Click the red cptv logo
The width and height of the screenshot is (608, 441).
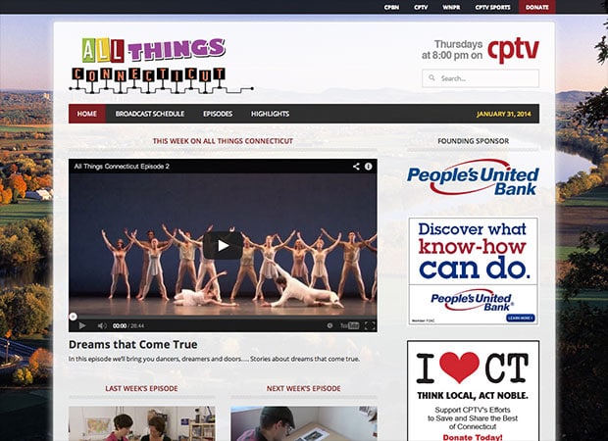click(x=513, y=50)
